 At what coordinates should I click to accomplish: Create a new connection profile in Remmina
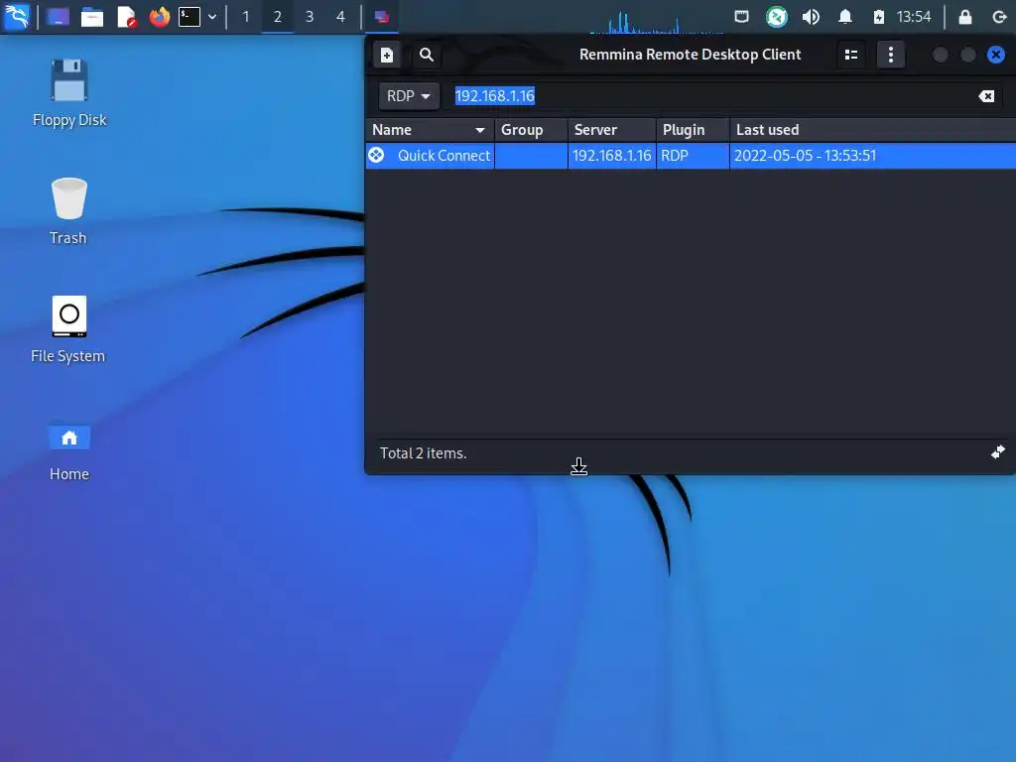387,56
